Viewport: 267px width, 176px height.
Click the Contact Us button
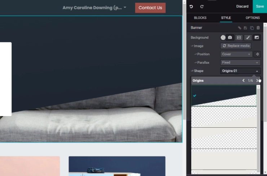point(150,8)
